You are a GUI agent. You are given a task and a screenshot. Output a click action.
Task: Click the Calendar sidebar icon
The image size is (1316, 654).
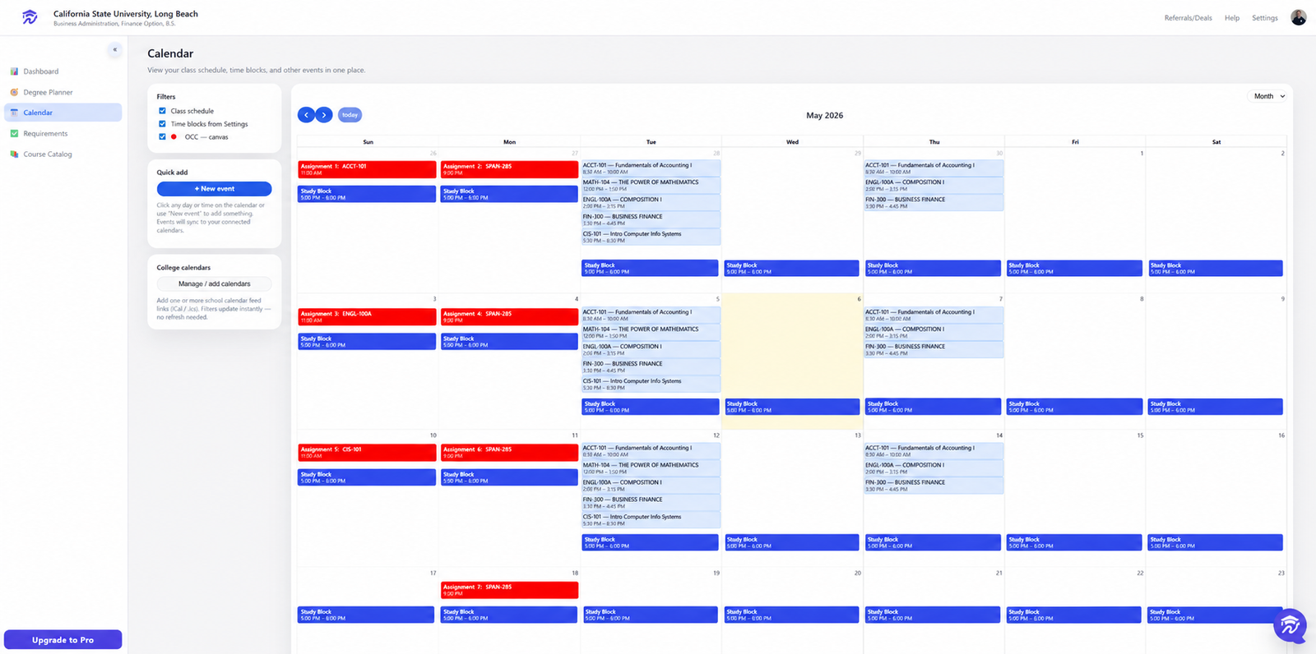(x=14, y=113)
